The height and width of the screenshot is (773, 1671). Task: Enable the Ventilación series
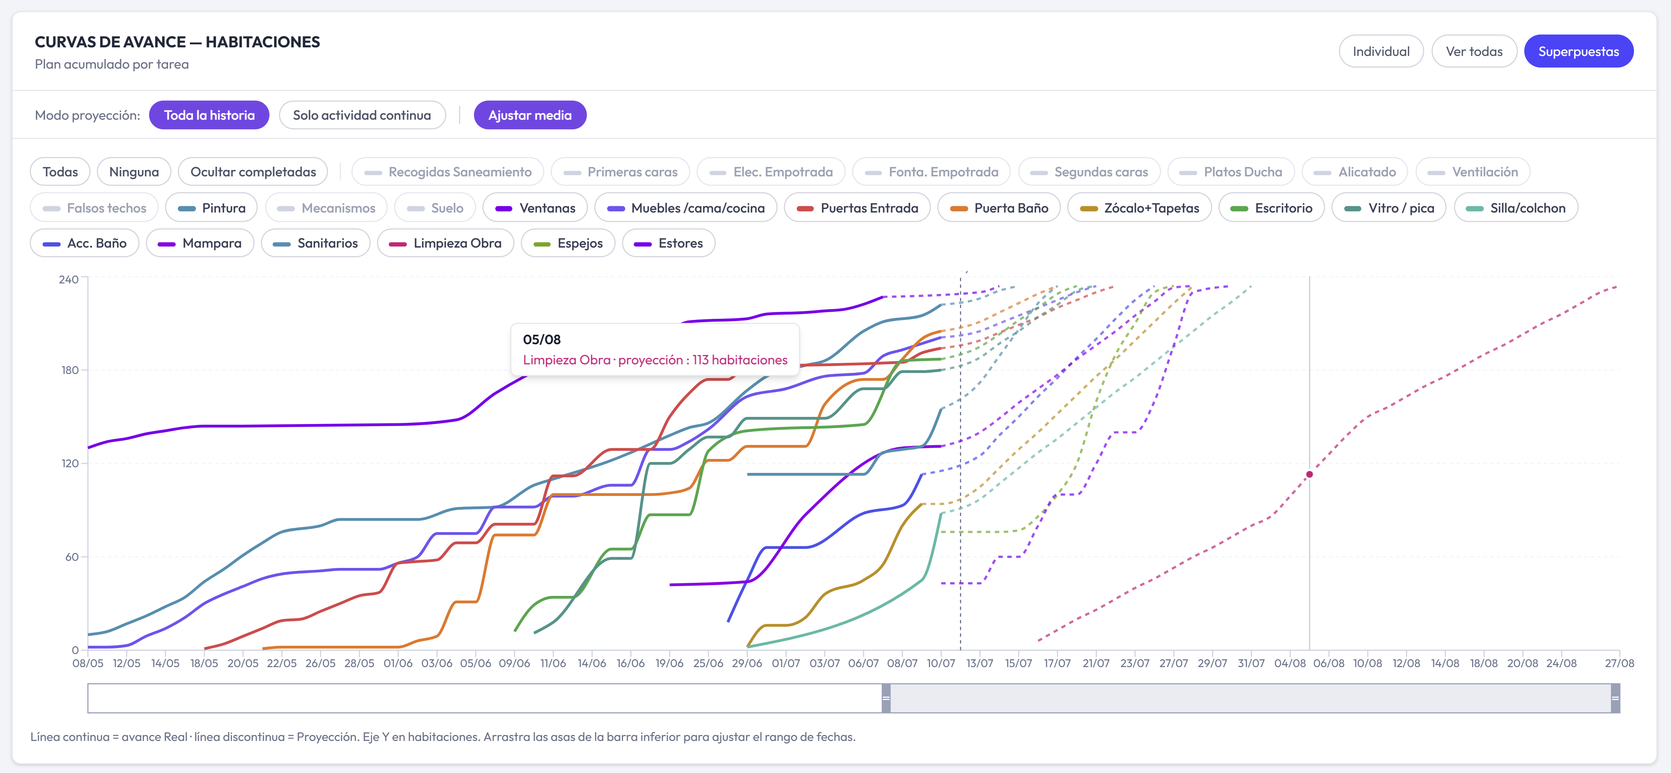[1473, 172]
